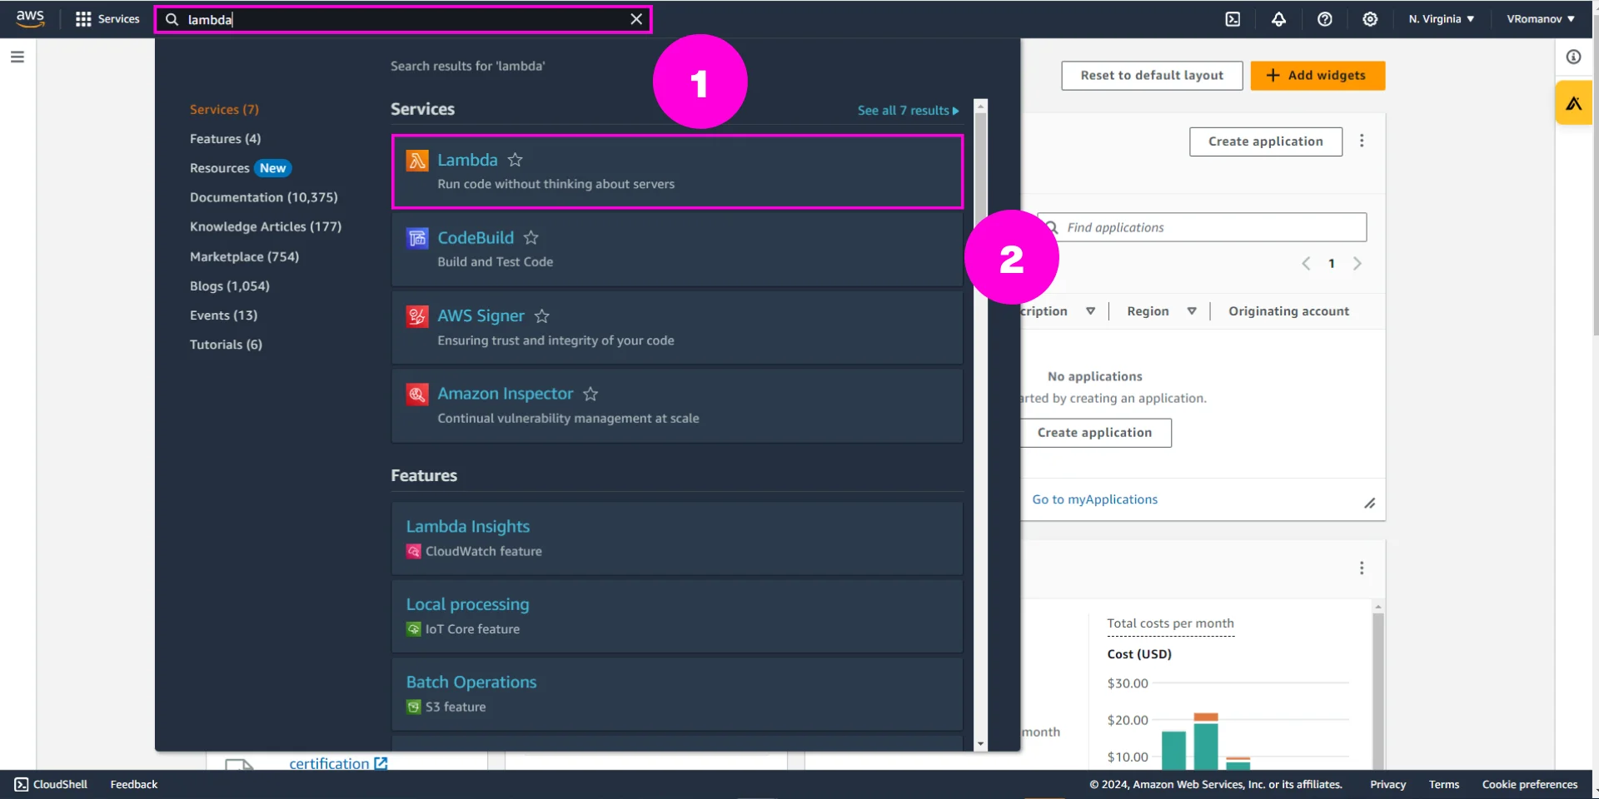Screen dimensions: 1599x799
Task: Click Create application under No applications
Action: tap(1094, 433)
